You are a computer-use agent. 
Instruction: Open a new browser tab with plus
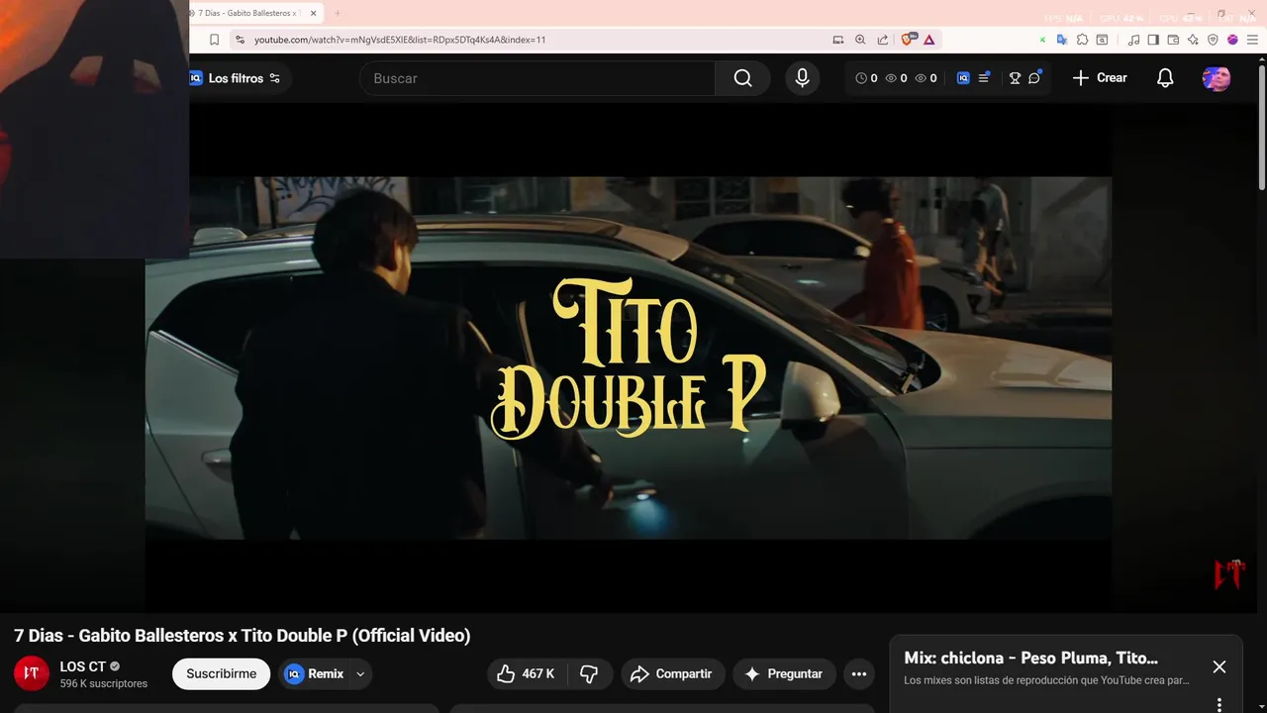(337, 13)
